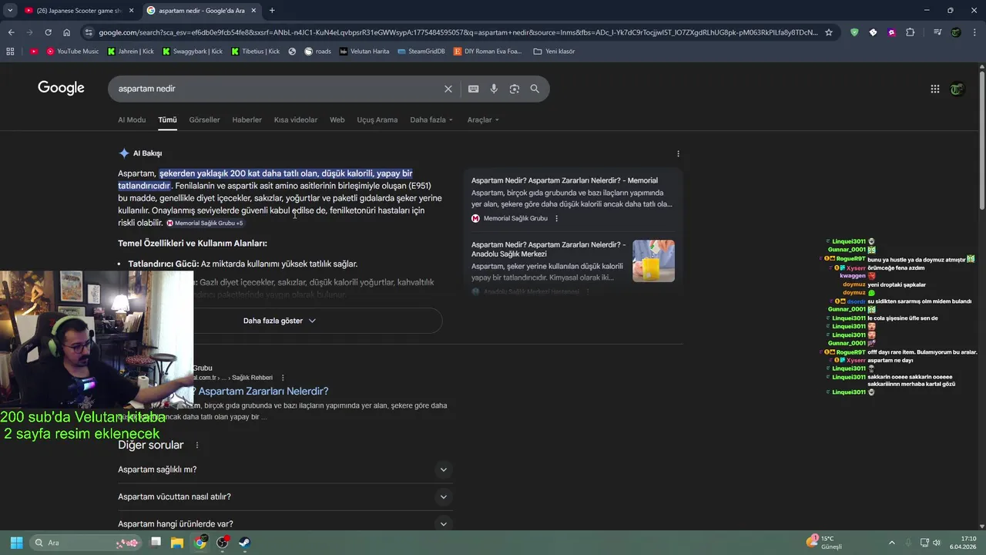The image size is (986, 555).
Task: View site information icon in address bar
Action: (x=89, y=32)
